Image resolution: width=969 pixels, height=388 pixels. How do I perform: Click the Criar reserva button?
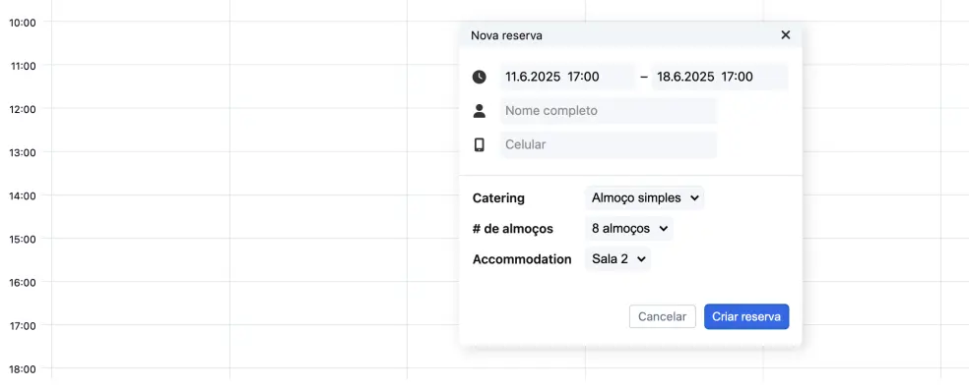tap(746, 316)
